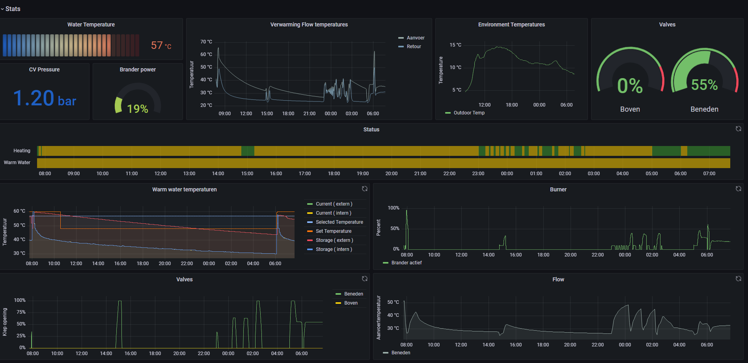This screenshot has height=363, width=748.
Task: Select the Set Temperature legend entry
Action: (333, 231)
